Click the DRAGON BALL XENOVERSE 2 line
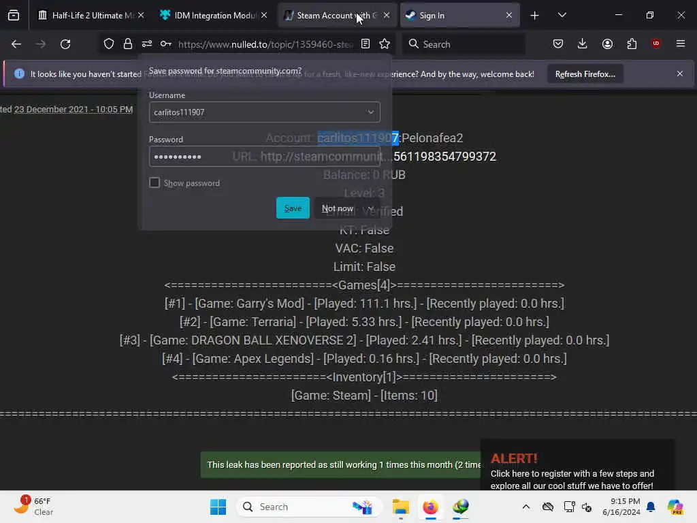The height and width of the screenshot is (523, 697). coord(364,340)
